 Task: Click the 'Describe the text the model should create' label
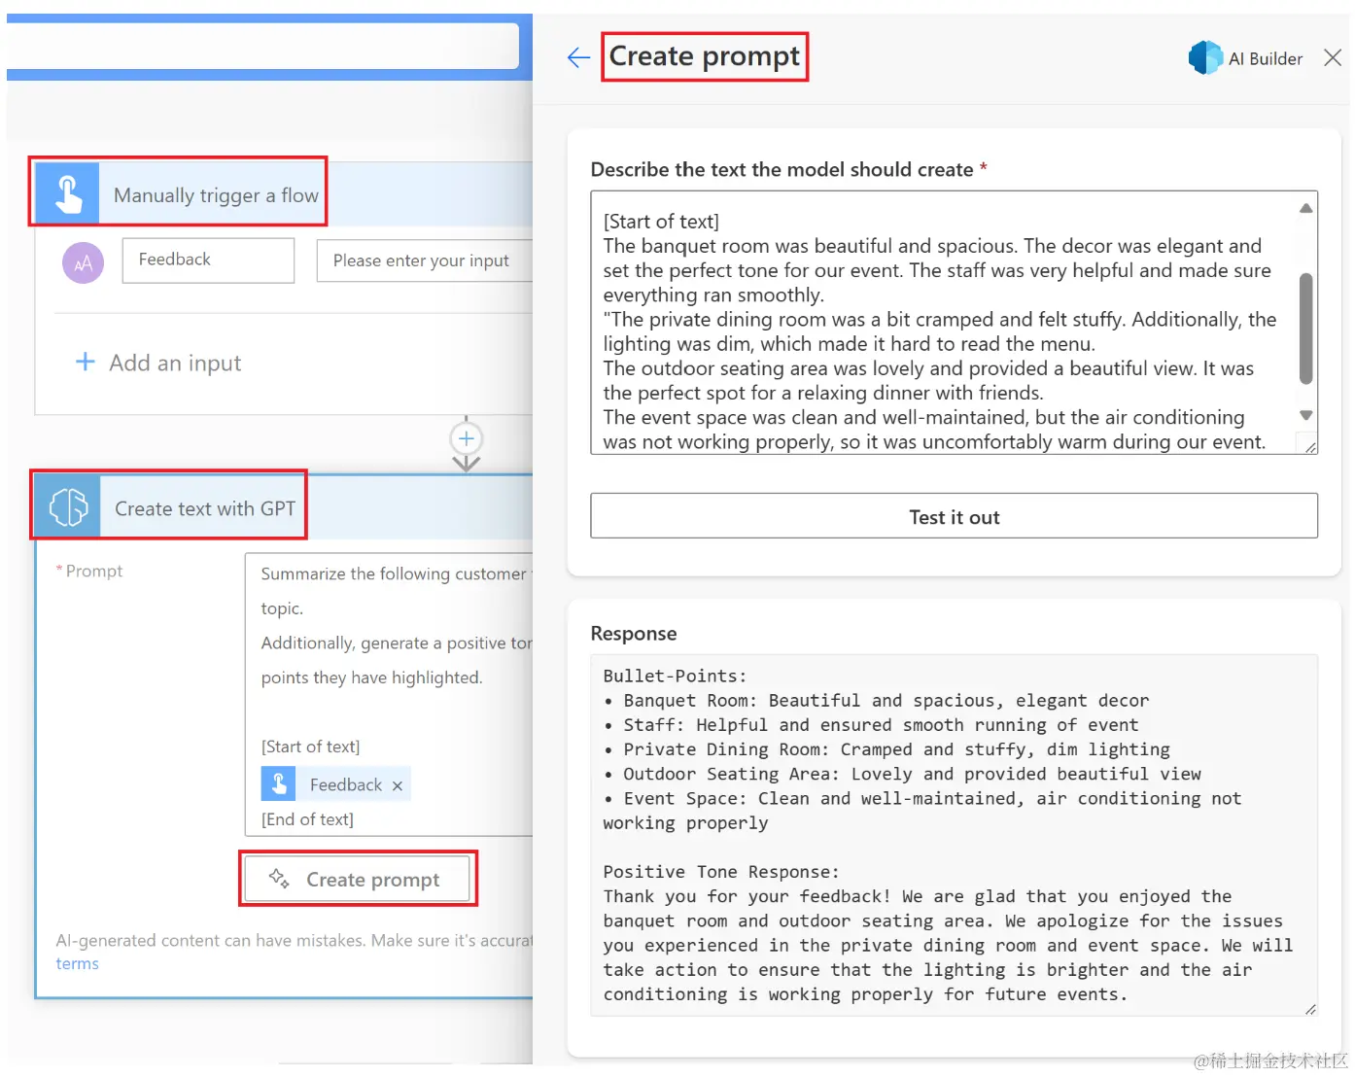coord(782,169)
